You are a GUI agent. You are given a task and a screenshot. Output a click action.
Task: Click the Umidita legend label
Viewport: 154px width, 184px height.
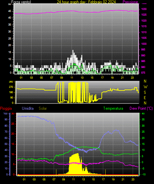click(28, 108)
